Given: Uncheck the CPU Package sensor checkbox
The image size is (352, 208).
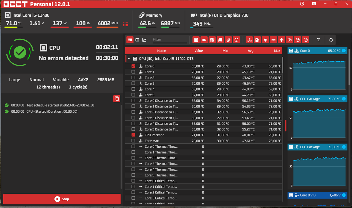Looking at the screenshot, I should coord(133,135).
